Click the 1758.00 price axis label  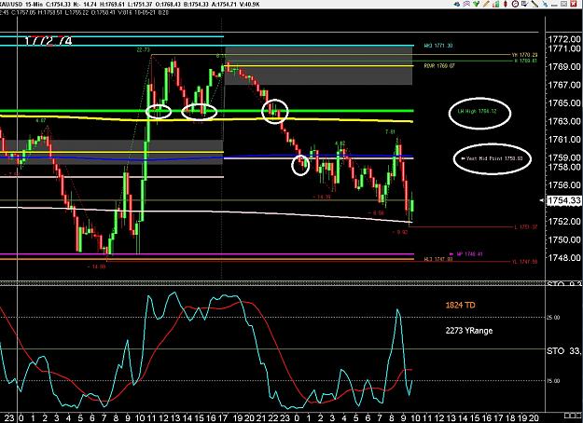[563, 167]
